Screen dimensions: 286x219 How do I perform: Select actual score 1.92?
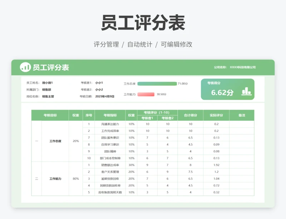click(x=216, y=165)
